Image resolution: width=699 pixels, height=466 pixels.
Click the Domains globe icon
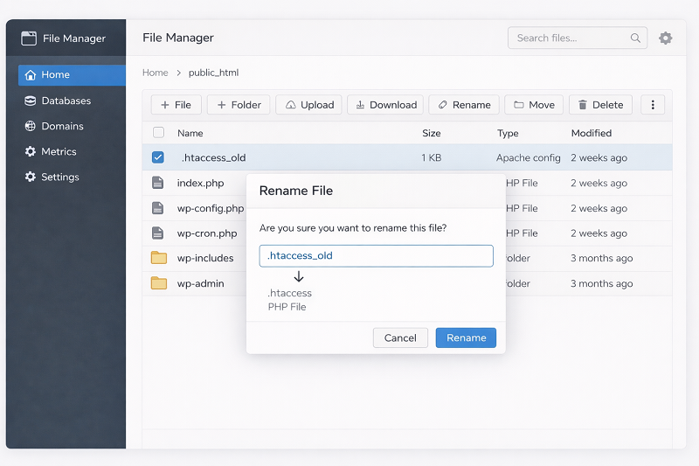pyautogui.click(x=31, y=126)
